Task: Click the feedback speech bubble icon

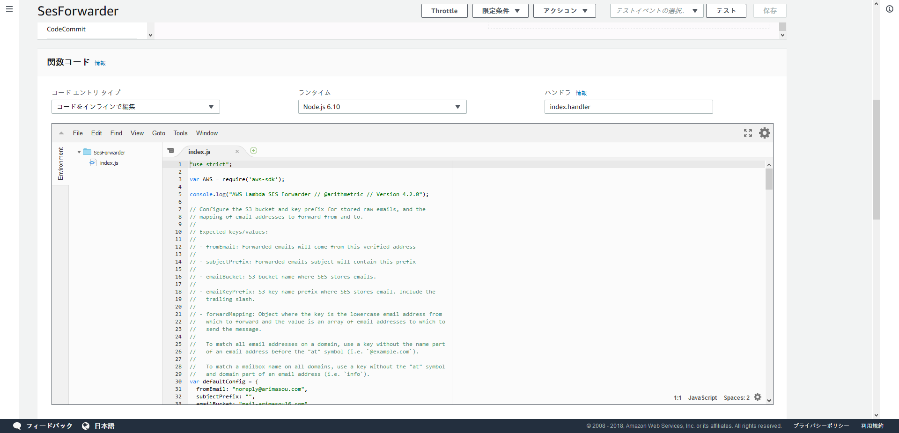Action: (x=17, y=426)
